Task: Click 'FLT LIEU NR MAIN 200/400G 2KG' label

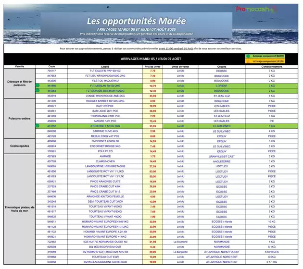Action: click(x=105, y=76)
